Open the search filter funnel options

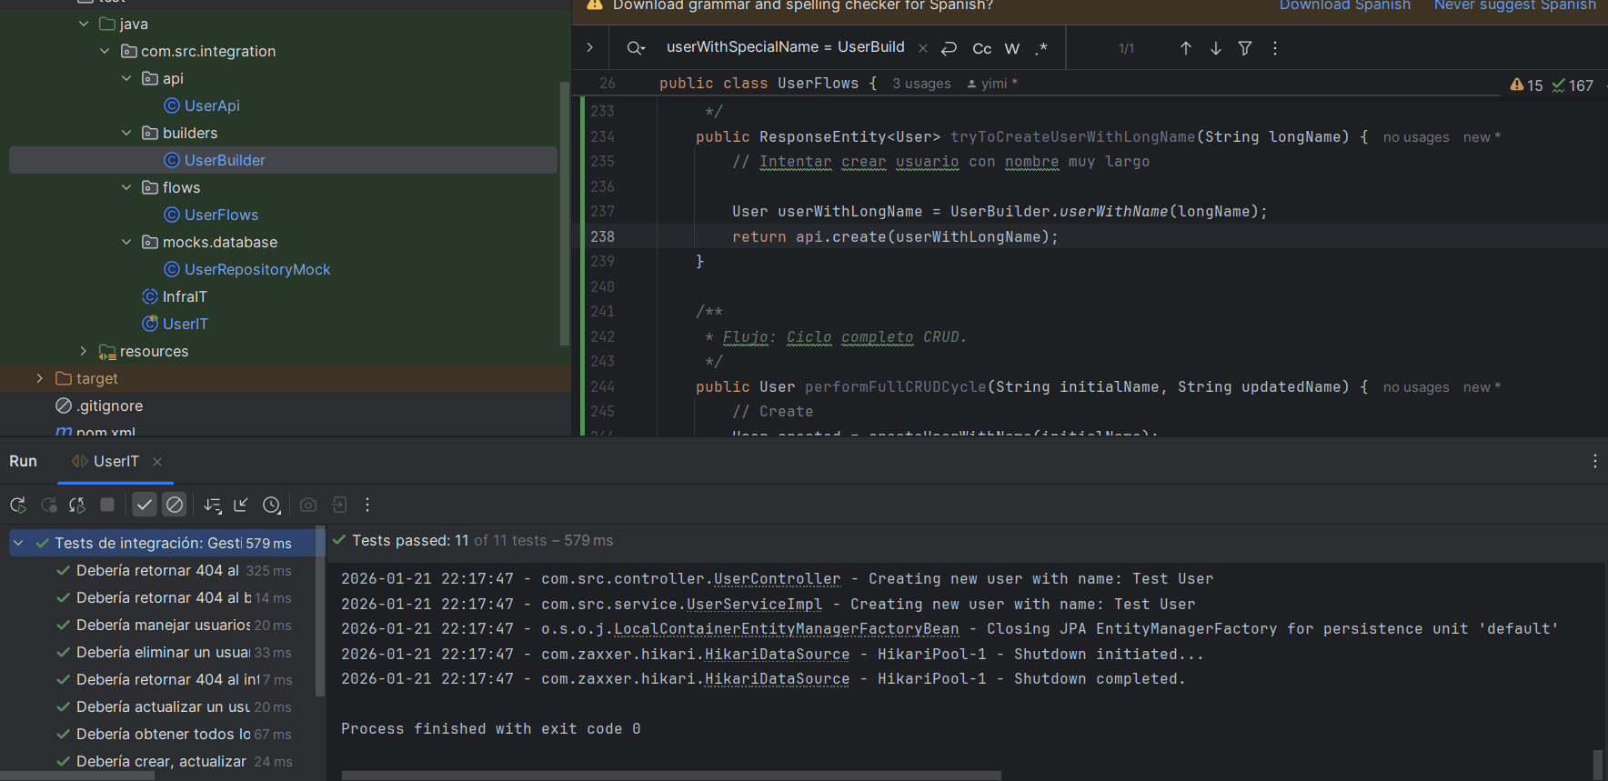click(x=1245, y=48)
